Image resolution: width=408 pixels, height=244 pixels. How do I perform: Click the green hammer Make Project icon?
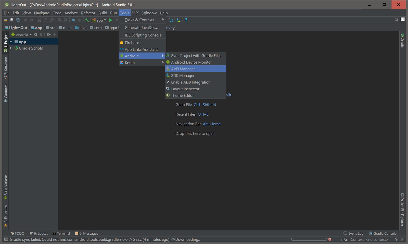coord(87,20)
